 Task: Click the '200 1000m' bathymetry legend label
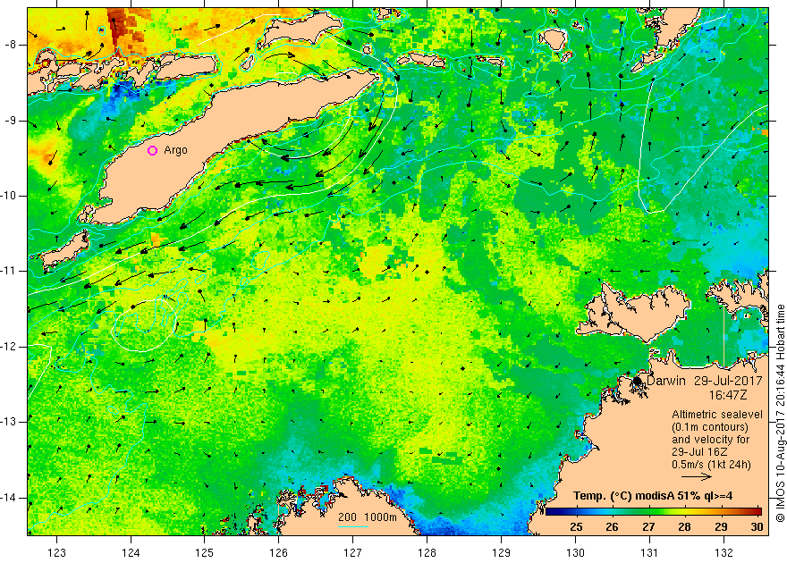click(x=368, y=517)
